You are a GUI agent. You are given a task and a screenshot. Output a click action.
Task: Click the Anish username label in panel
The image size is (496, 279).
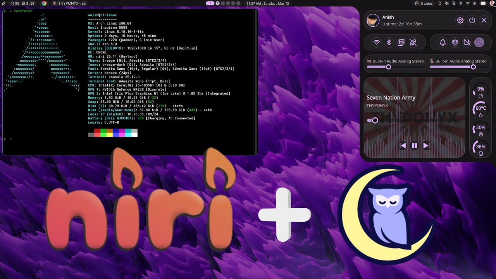[388, 17]
